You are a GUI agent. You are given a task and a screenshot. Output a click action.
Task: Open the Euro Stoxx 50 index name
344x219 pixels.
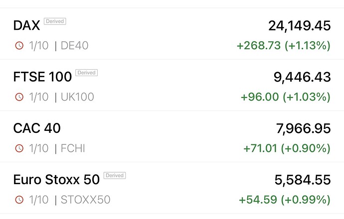pyautogui.click(x=56, y=179)
